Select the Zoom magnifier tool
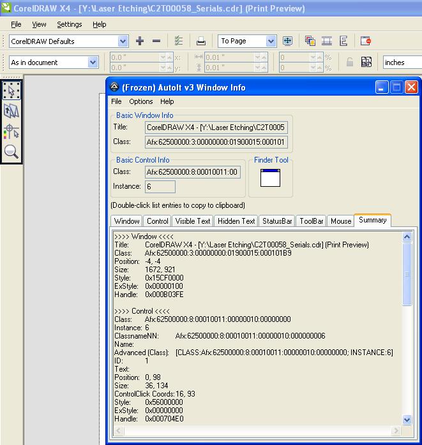 11,152
